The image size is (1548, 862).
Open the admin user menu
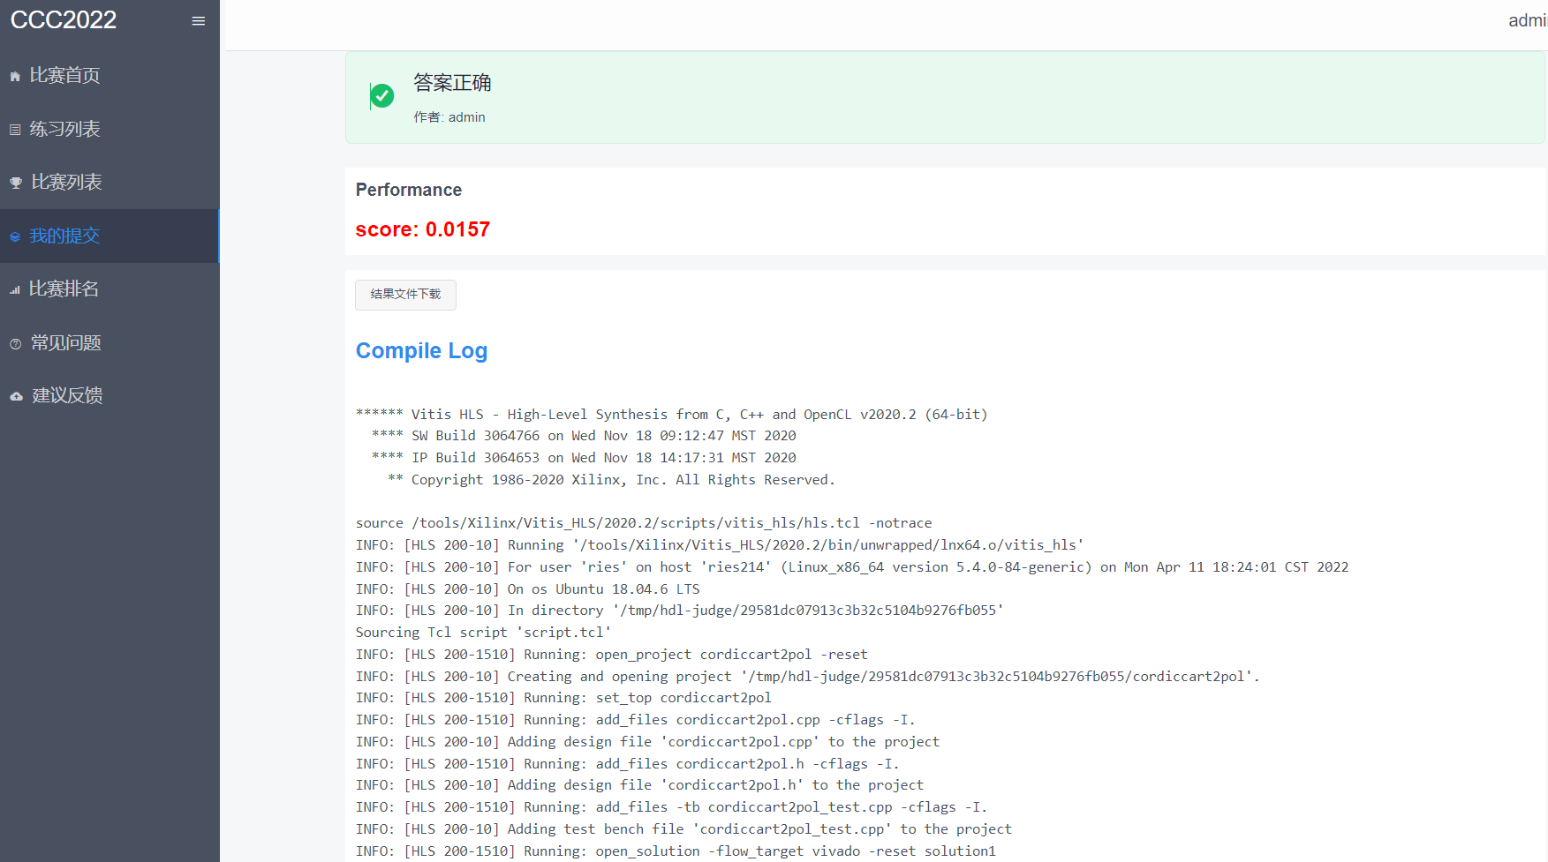click(1527, 20)
